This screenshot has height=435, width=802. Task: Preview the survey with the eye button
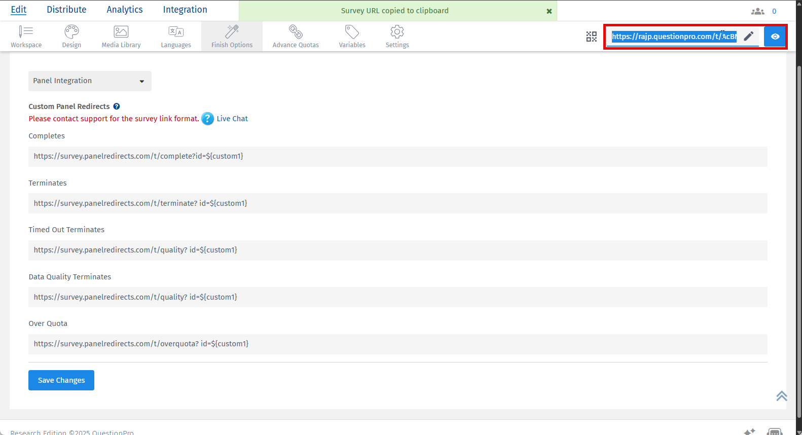(775, 37)
